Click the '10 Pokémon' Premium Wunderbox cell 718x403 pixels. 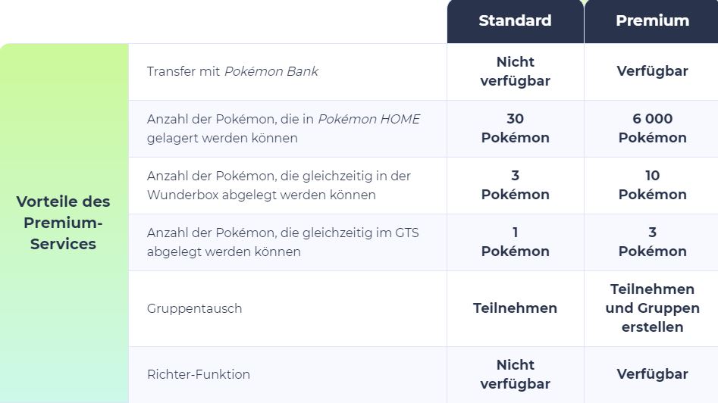point(652,186)
